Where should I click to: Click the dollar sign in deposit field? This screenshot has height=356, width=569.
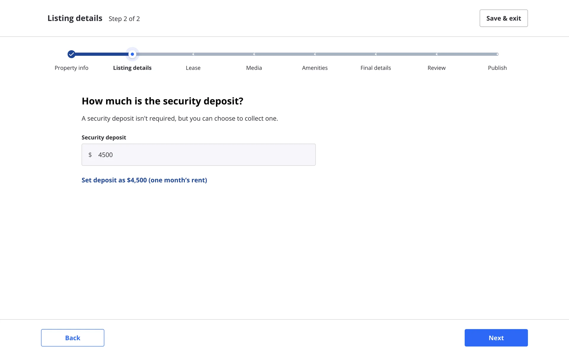click(x=90, y=155)
